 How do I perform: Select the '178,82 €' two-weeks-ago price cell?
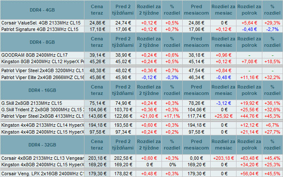pyautogui.click(x=123, y=174)
